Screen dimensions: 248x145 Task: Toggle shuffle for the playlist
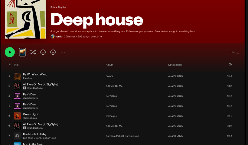pyautogui.click(x=33, y=52)
